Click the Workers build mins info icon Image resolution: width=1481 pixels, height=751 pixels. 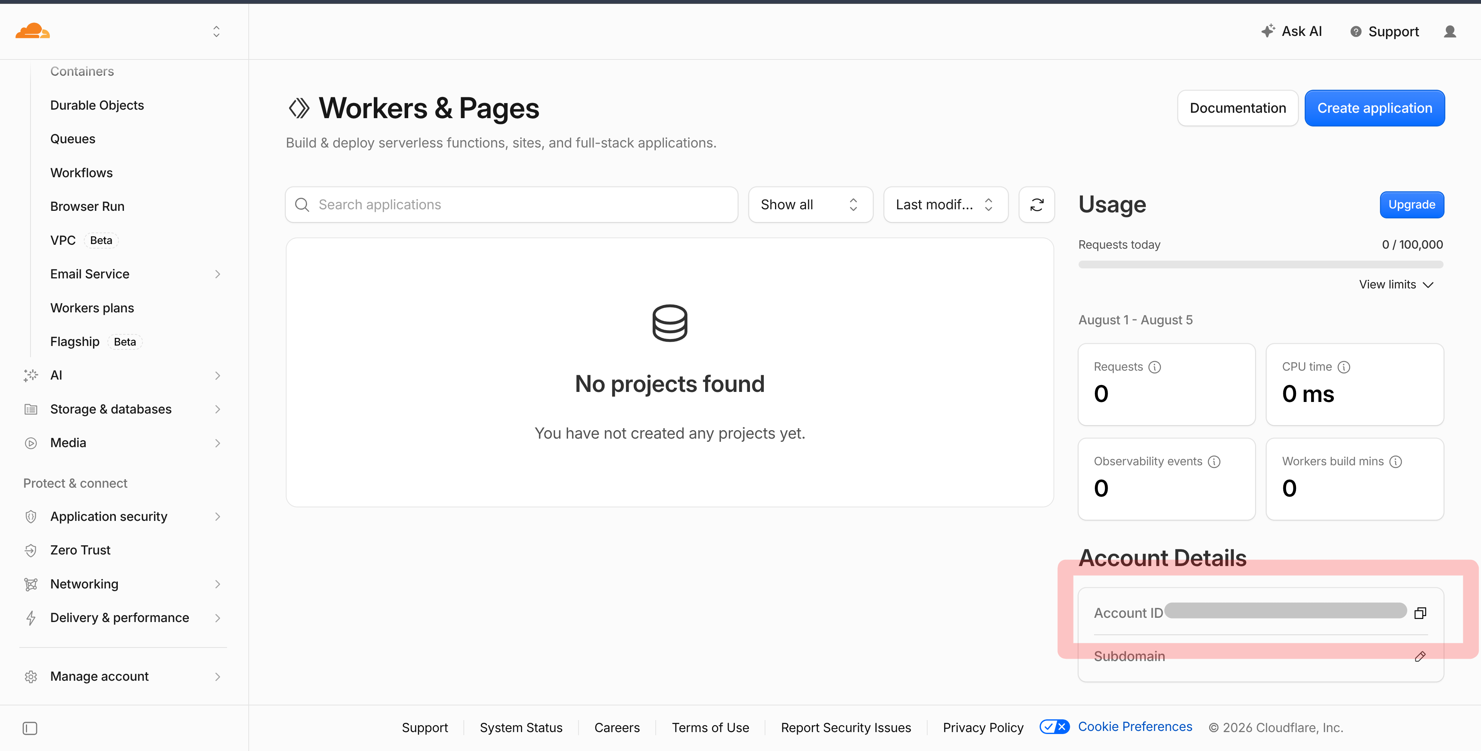click(1395, 462)
